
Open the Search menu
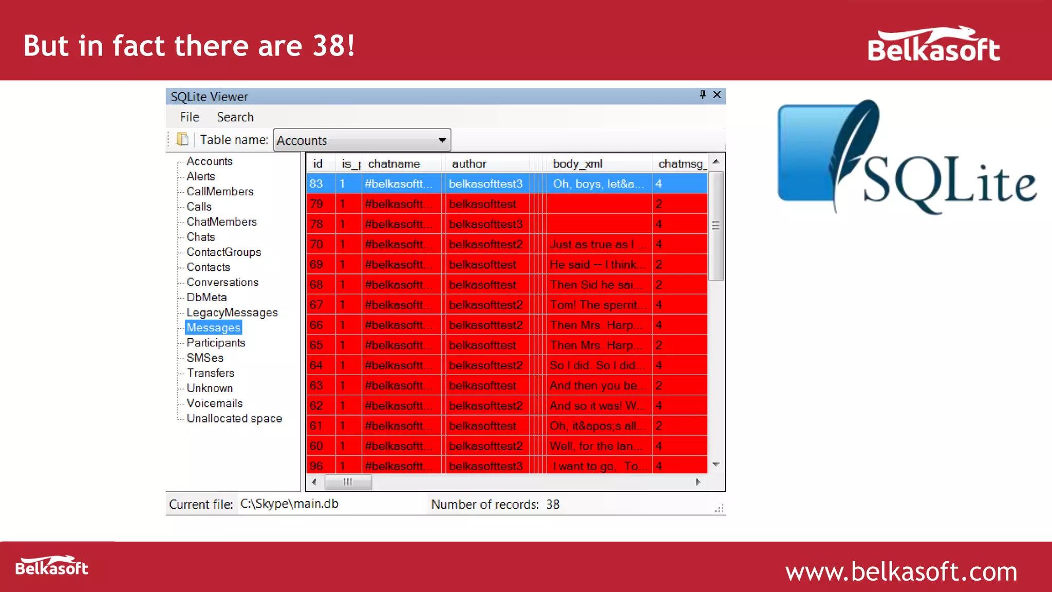[x=235, y=117]
